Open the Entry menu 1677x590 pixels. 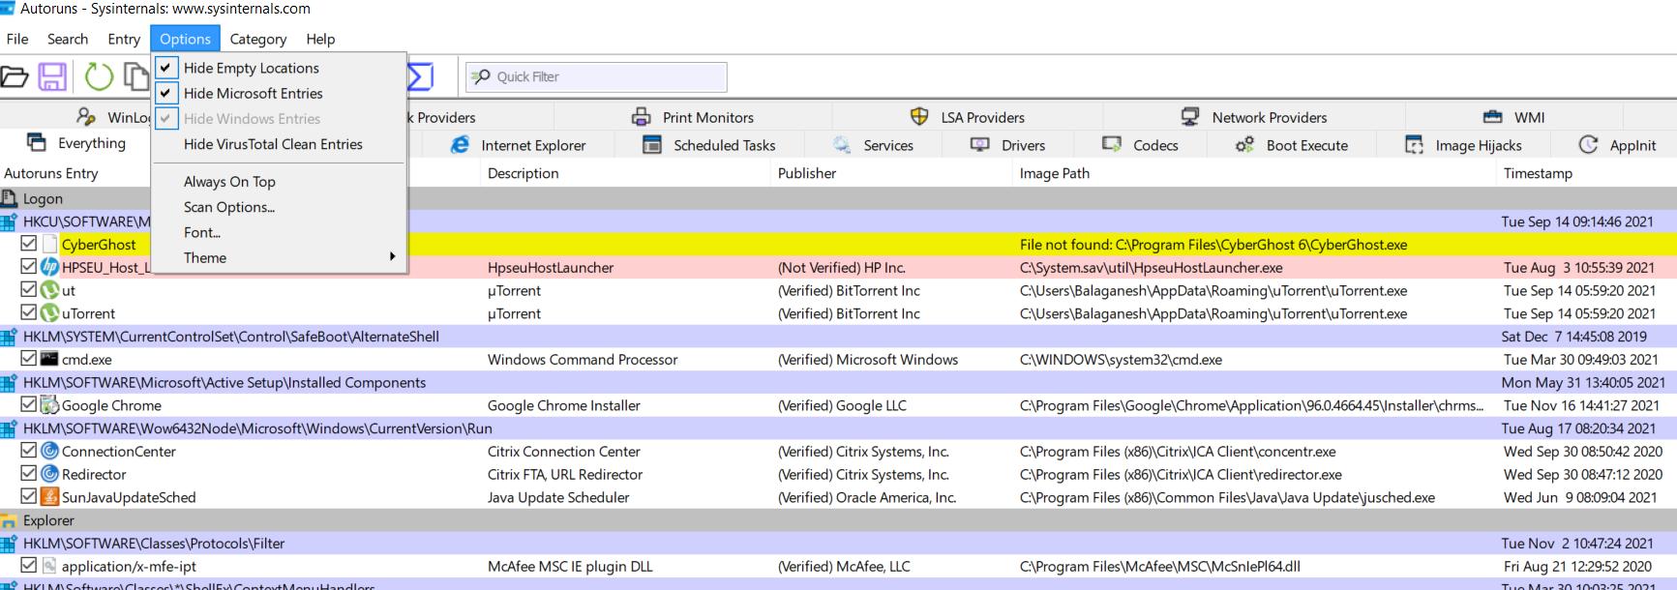[124, 39]
